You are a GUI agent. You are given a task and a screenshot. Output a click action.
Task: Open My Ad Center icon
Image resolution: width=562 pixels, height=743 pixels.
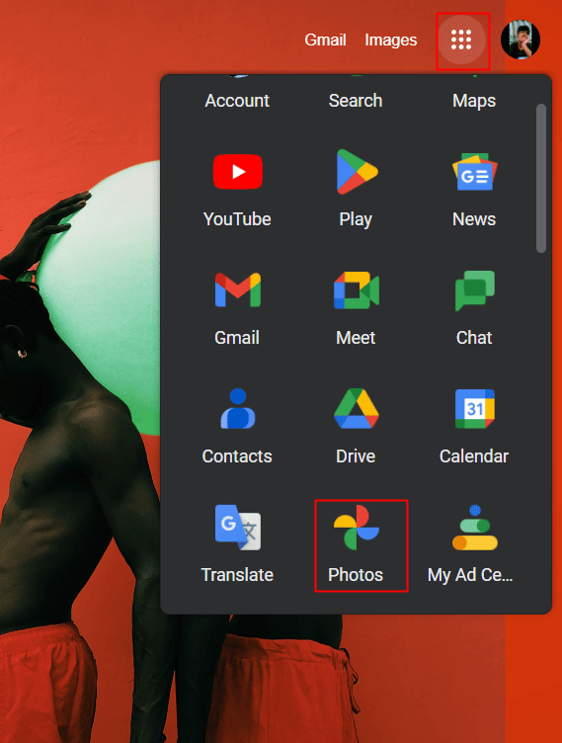[474, 527]
